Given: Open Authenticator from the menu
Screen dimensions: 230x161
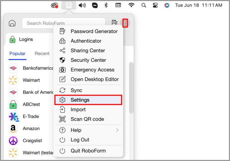Looking at the screenshot, I should (x=88, y=41).
